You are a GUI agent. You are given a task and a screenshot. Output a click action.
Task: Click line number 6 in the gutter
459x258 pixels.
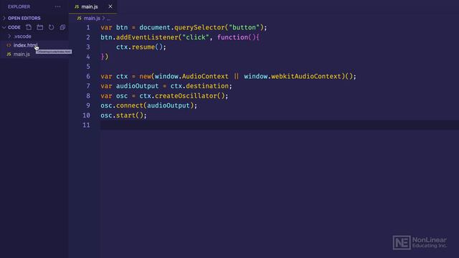[x=88, y=77]
